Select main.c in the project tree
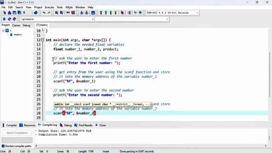272x153 pixels. 18,34
